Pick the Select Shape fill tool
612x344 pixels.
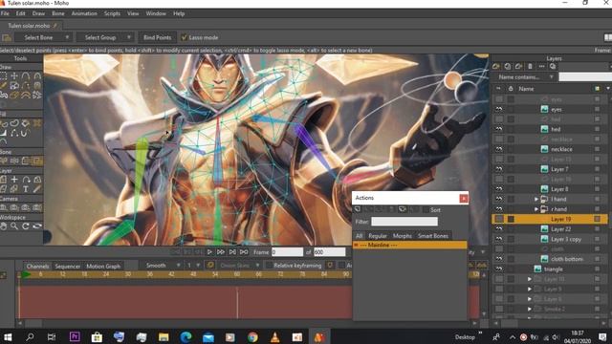pos(4,123)
